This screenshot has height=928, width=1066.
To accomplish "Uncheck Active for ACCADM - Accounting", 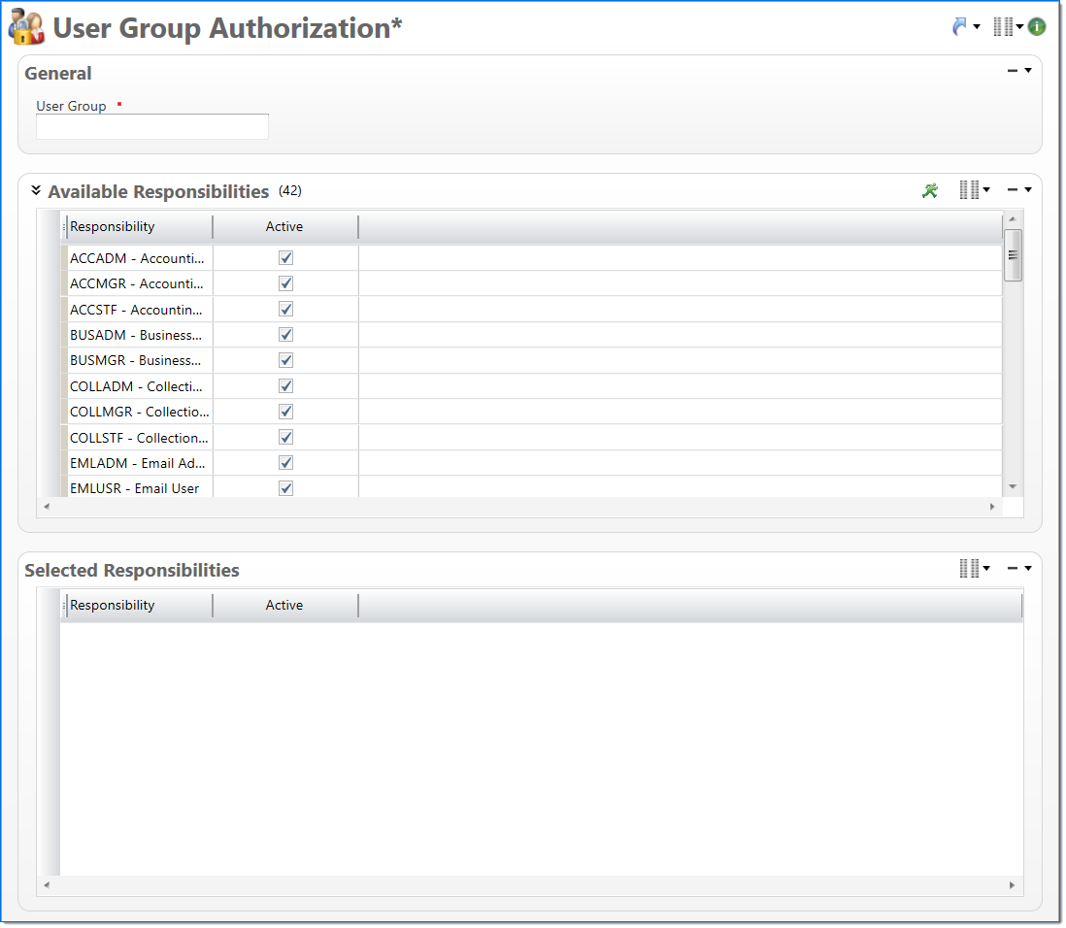I will click(x=284, y=257).
